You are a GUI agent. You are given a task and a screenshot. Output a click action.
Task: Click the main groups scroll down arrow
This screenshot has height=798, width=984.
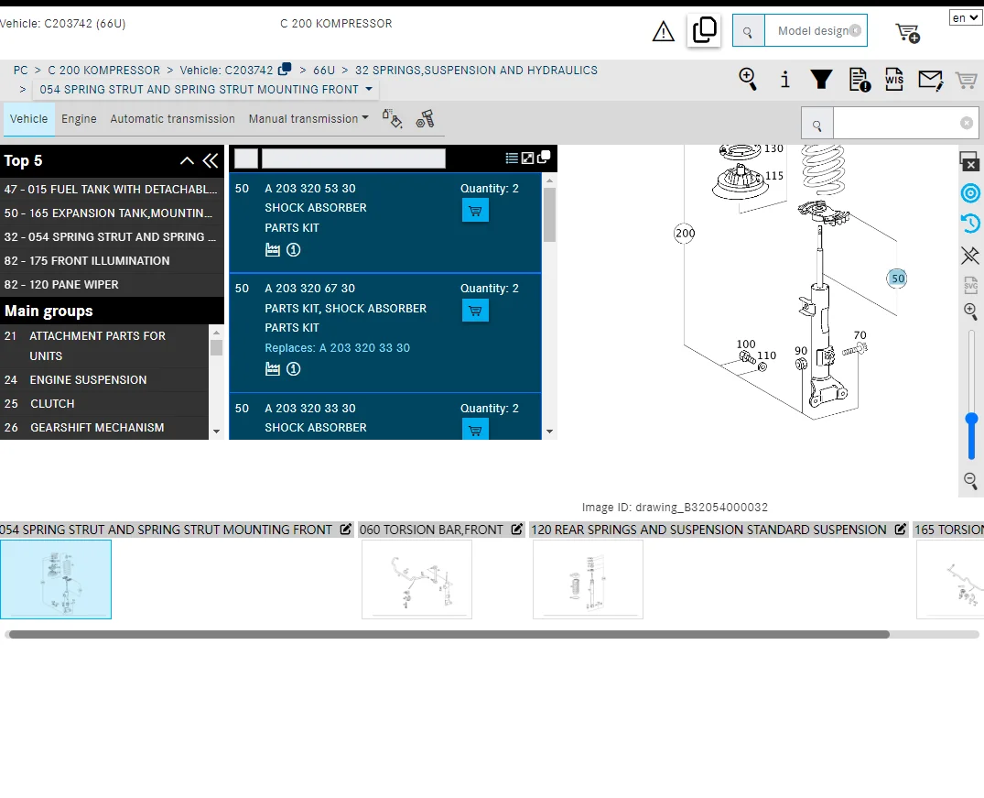(217, 432)
